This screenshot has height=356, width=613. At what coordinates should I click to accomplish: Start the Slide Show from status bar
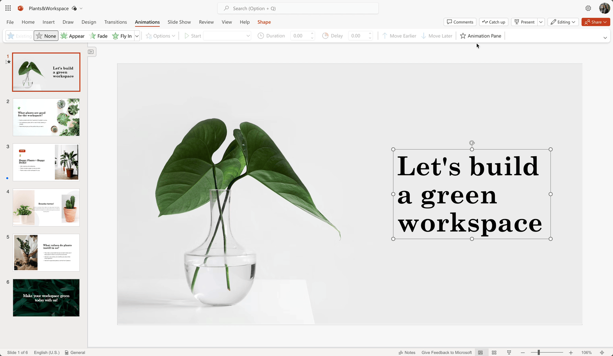(508, 352)
